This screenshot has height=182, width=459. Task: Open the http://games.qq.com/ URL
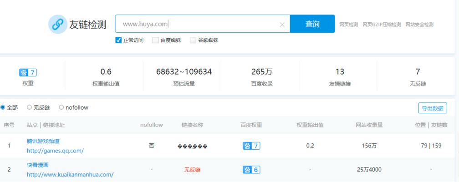56,151
